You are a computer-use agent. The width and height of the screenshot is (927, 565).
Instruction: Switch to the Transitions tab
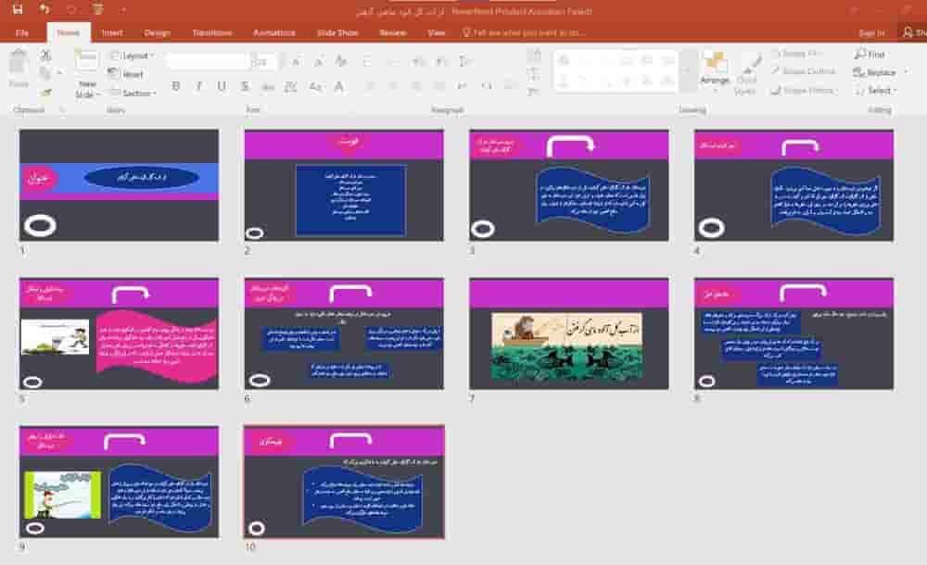click(212, 32)
